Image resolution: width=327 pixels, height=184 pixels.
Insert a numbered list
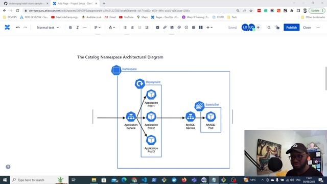(x=132, y=27)
